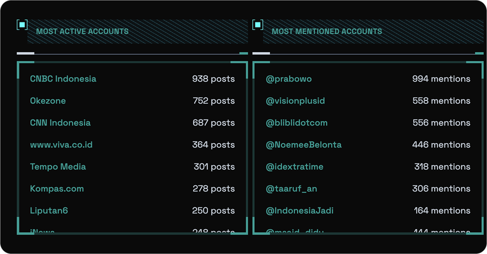Image resolution: width=487 pixels, height=254 pixels.
Task: Click the Liputan6 account name
Action: pos(49,210)
